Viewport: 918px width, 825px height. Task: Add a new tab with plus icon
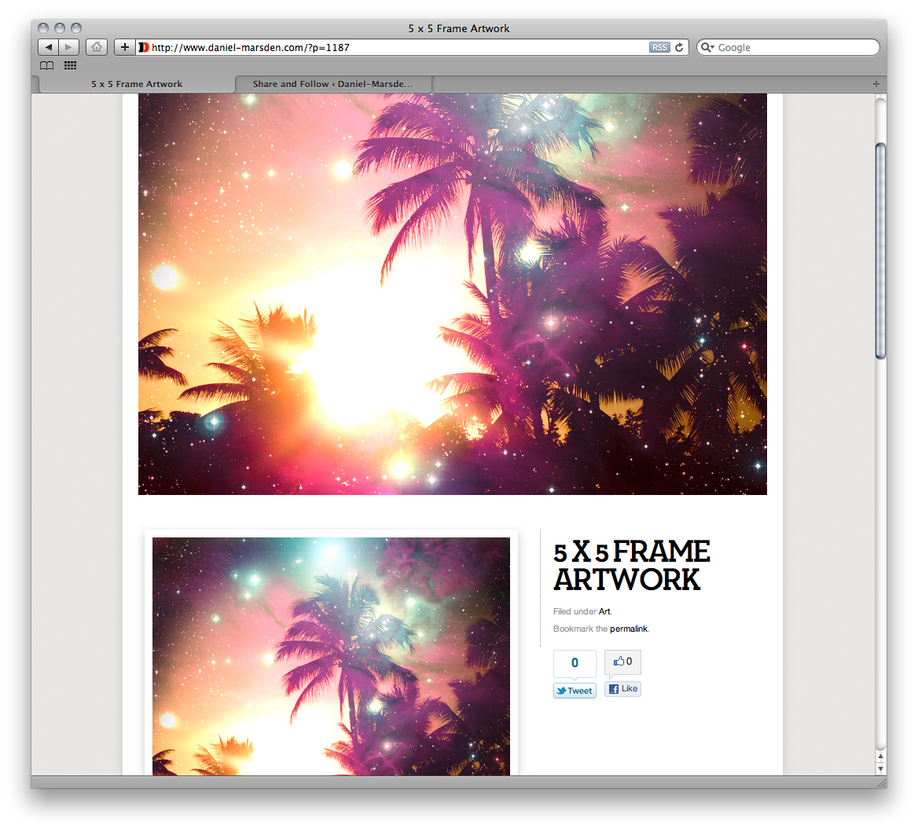click(x=876, y=83)
